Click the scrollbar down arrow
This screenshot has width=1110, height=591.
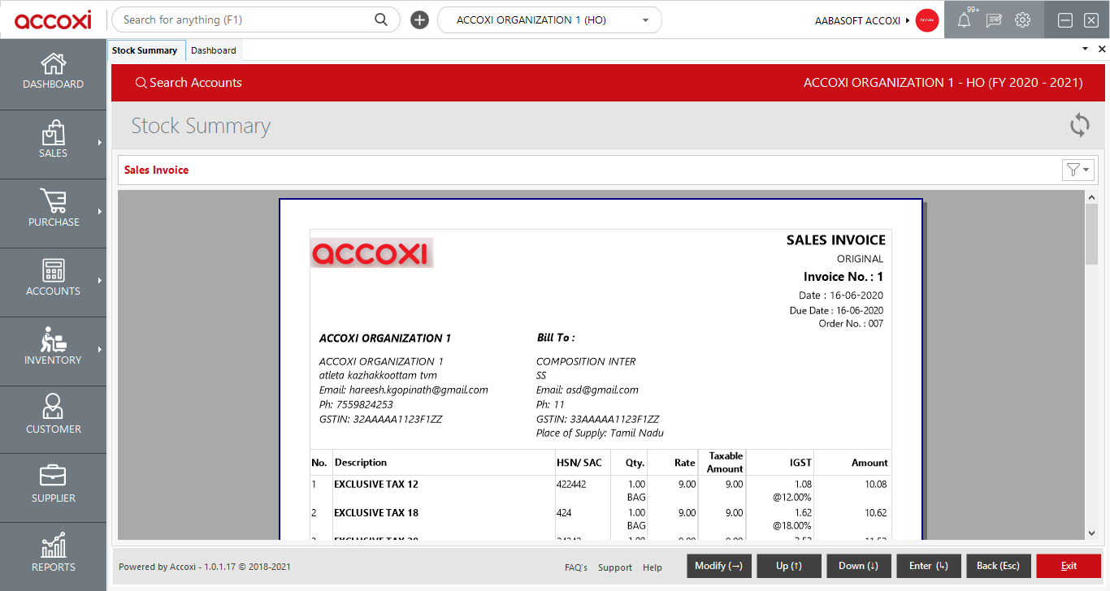[x=1091, y=533]
